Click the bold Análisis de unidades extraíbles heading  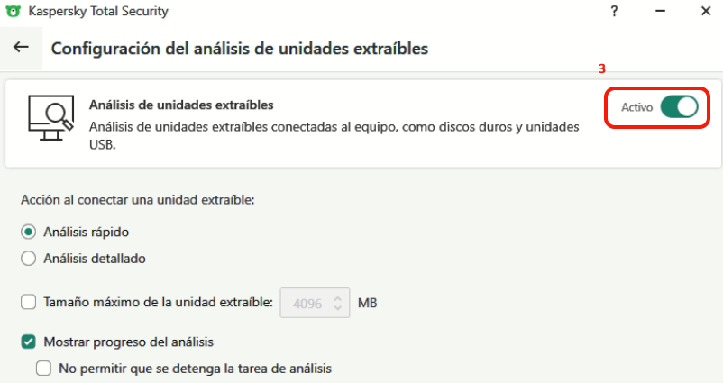coord(181,105)
